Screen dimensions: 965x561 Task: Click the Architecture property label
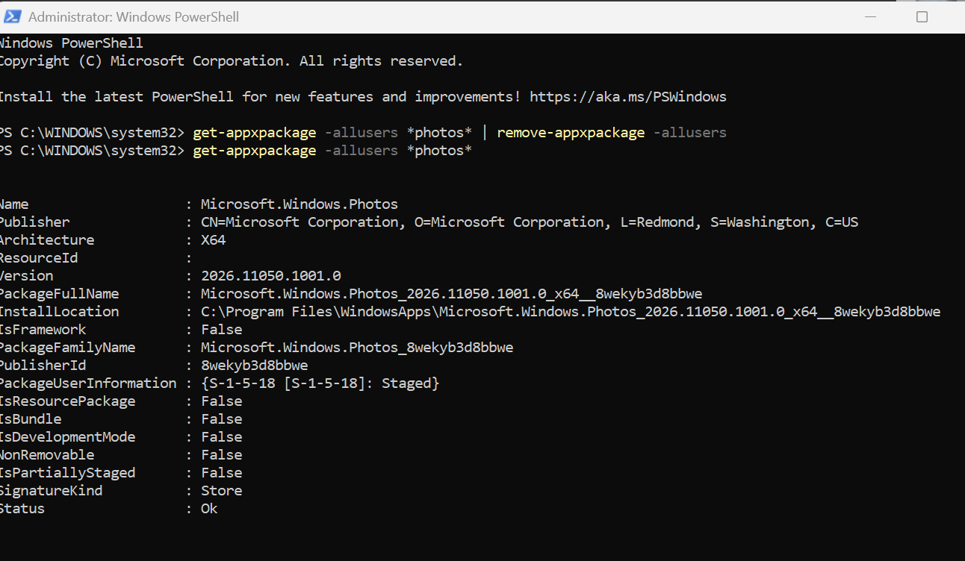click(47, 240)
